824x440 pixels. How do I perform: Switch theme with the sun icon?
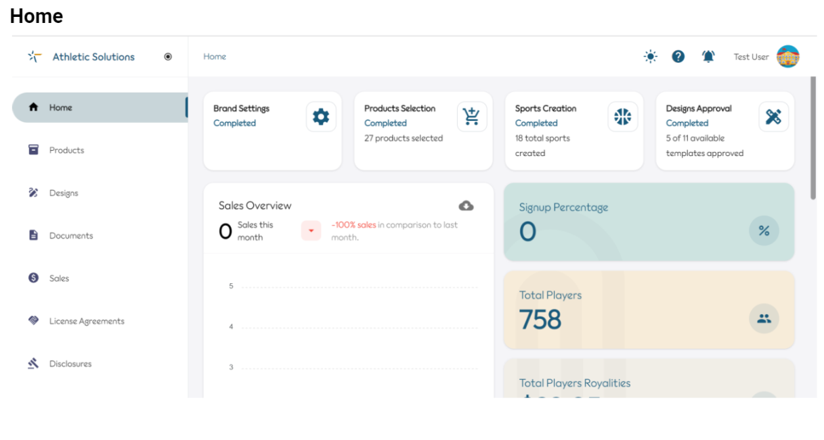[x=651, y=57]
